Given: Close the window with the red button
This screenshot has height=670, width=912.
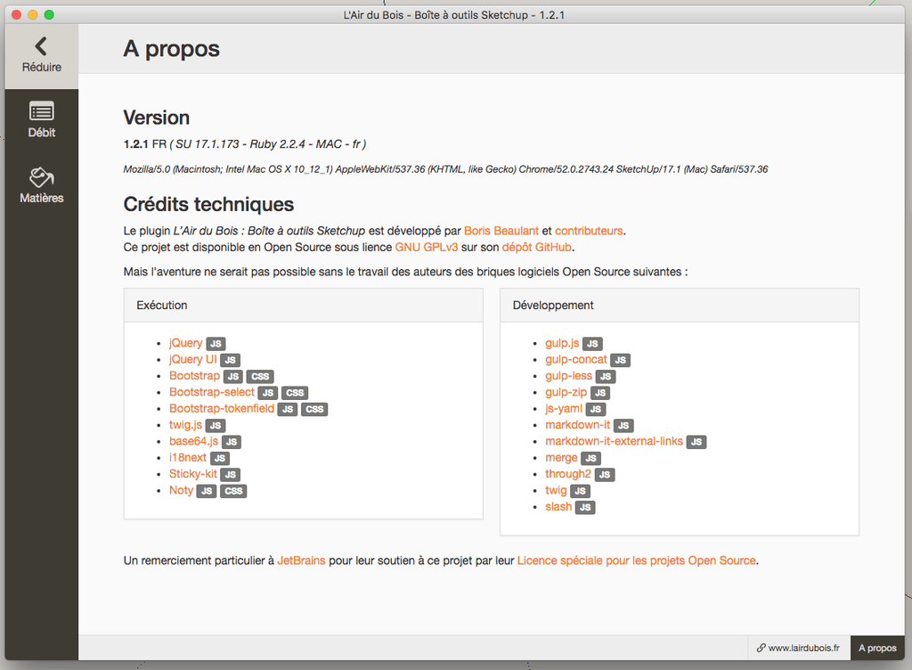Looking at the screenshot, I should tap(16, 14).
